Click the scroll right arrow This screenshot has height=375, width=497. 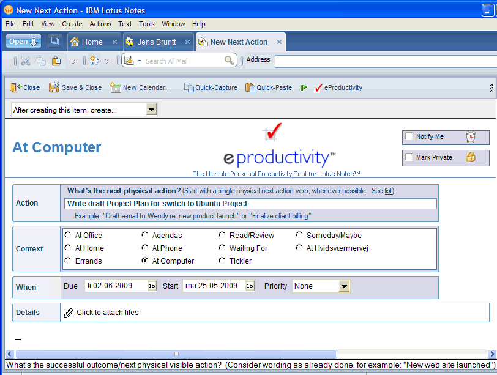[491, 354]
